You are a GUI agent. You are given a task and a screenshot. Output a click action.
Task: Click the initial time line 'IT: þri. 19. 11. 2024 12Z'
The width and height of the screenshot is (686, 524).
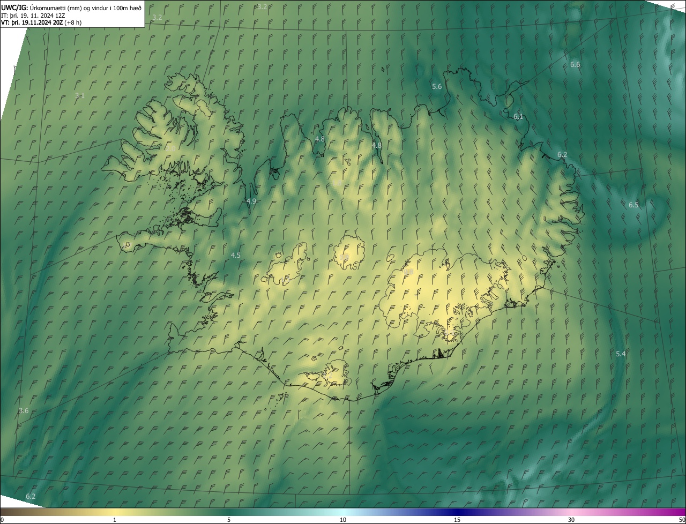pyautogui.click(x=33, y=16)
